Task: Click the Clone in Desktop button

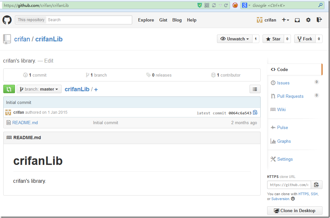Action: pos(294,211)
